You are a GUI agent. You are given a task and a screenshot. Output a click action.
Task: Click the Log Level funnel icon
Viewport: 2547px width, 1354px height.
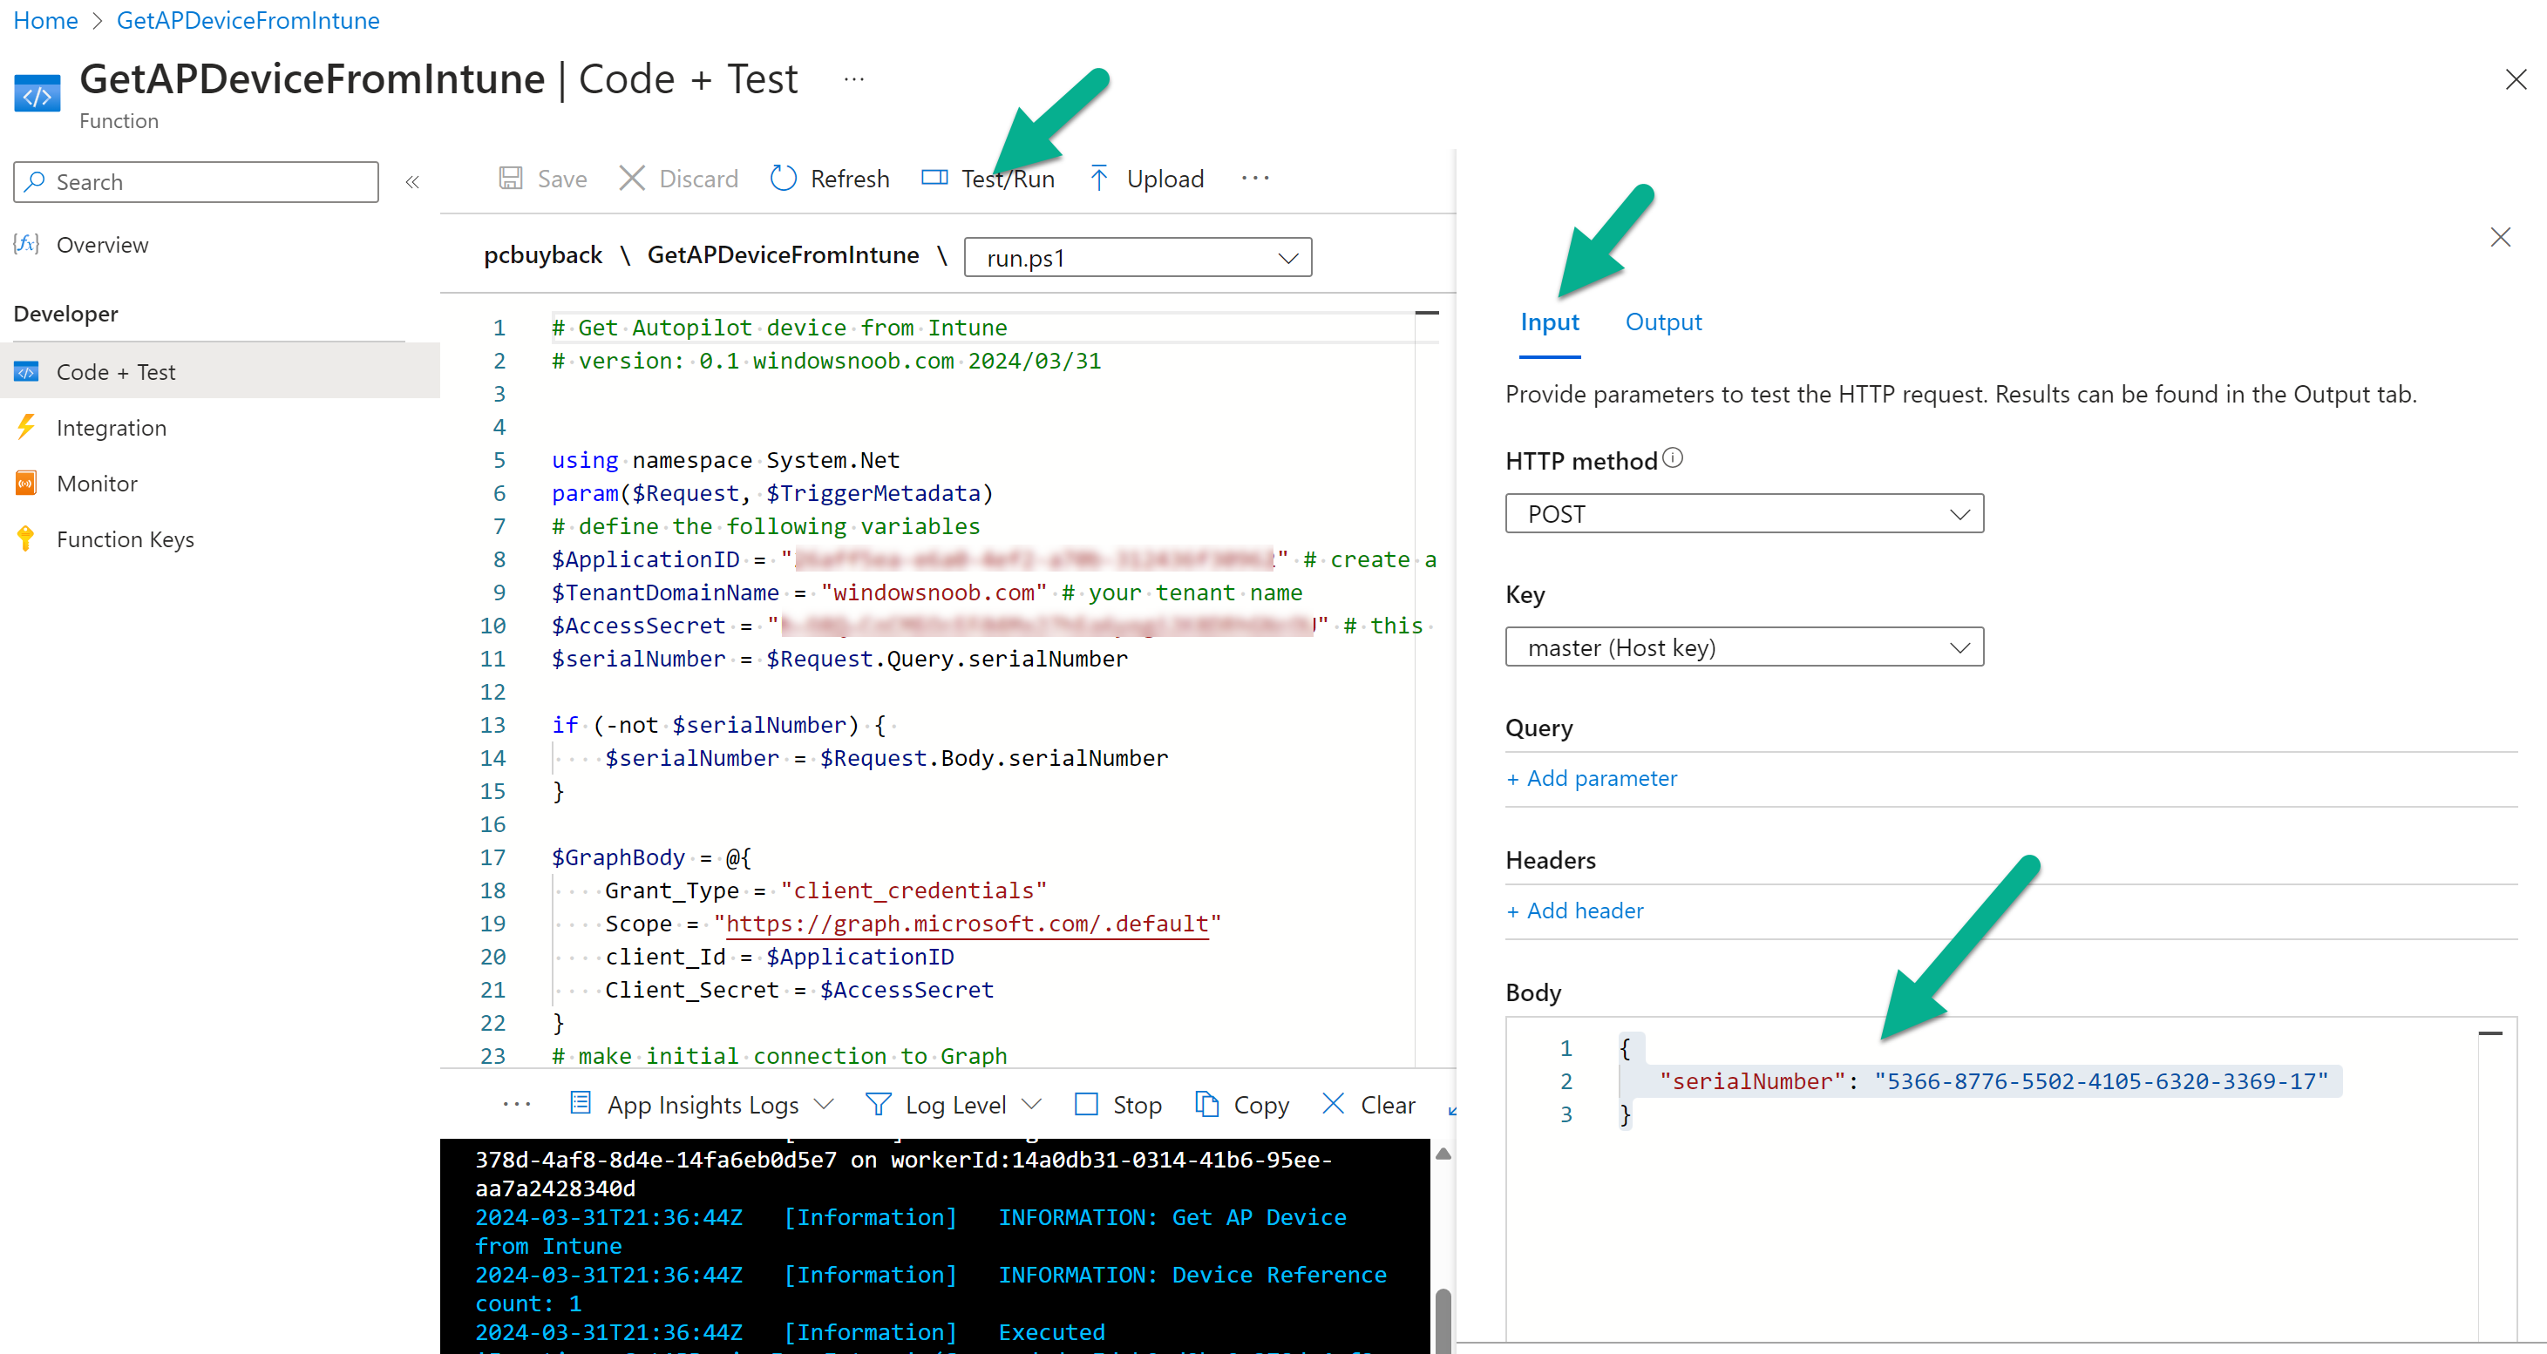click(x=878, y=1104)
